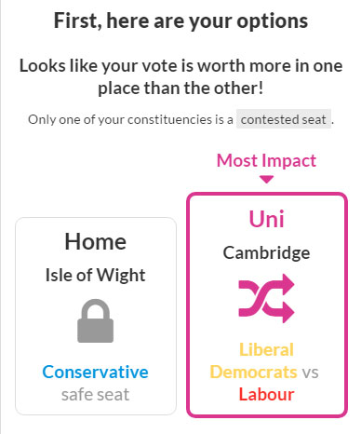Click the Conservative party label
This screenshot has width=361, height=434.
95,372
